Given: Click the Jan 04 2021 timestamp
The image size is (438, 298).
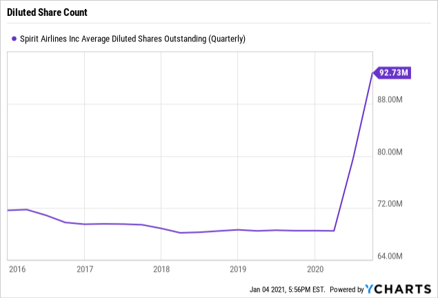Looking at the screenshot, I should tap(287, 288).
